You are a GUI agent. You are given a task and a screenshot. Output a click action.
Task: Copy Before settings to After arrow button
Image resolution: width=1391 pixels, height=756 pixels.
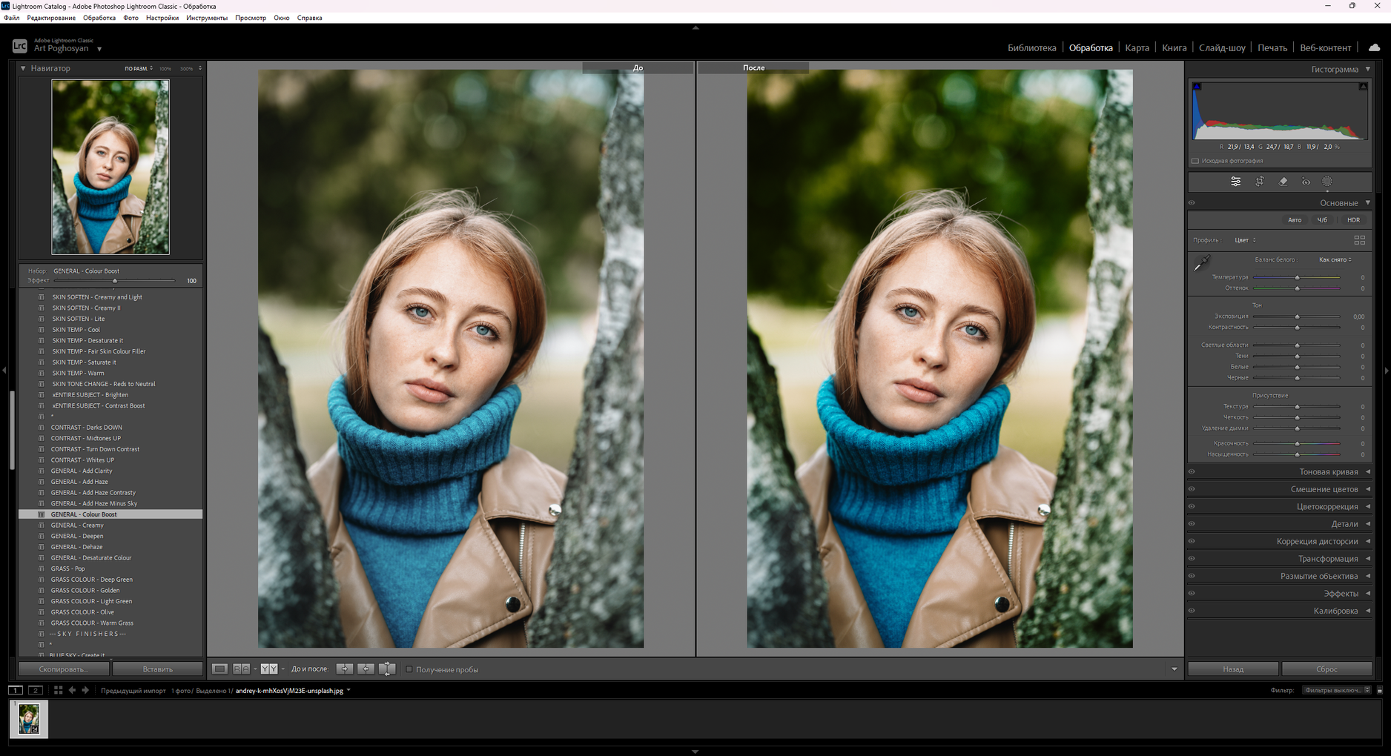[x=345, y=669]
